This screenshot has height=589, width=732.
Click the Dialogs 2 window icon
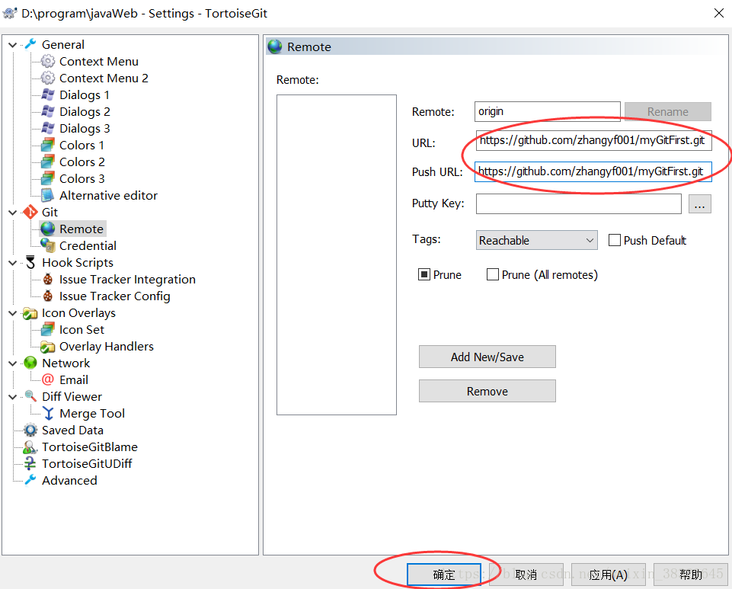pyautogui.click(x=48, y=111)
